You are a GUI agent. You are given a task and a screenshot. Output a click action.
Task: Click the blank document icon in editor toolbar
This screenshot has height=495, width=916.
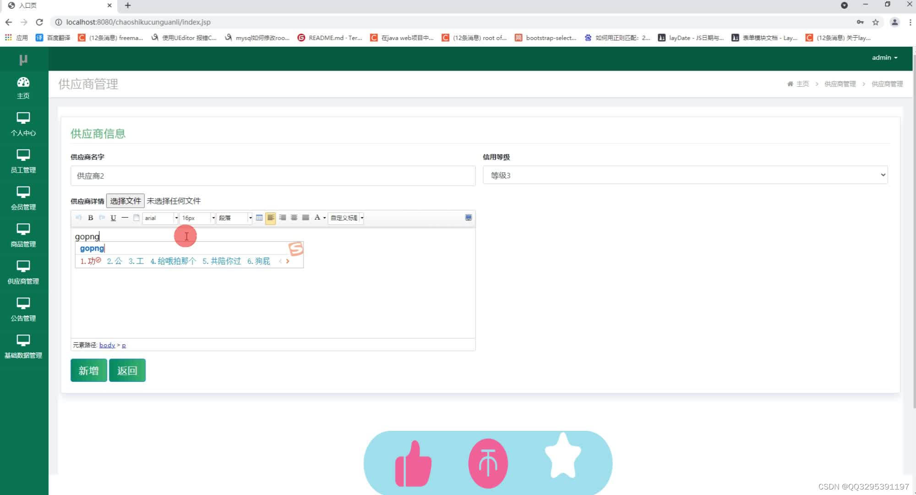[136, 218]
